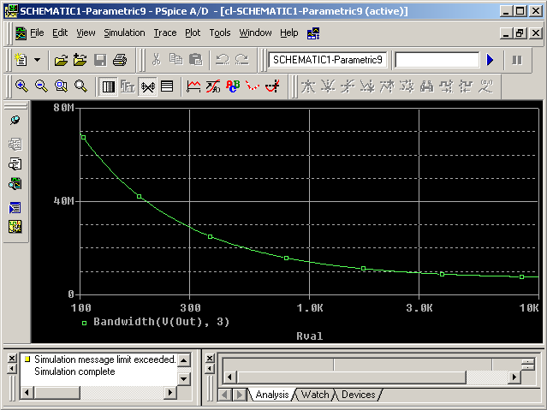Click the Undo arrow icon
The height and width of the screenshot is (410, 547).
point(223,60)
